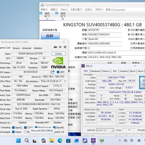
Task: Click the Driver Version field in GPU-Z
Action: (x=39, y=104)
